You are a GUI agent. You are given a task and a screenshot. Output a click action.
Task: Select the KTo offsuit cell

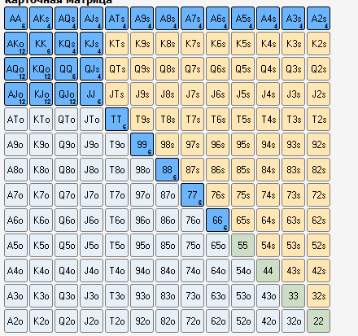pos(41,120)
